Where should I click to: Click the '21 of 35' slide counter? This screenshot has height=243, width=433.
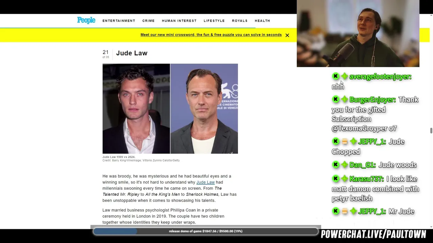click(x=106, y=54)
